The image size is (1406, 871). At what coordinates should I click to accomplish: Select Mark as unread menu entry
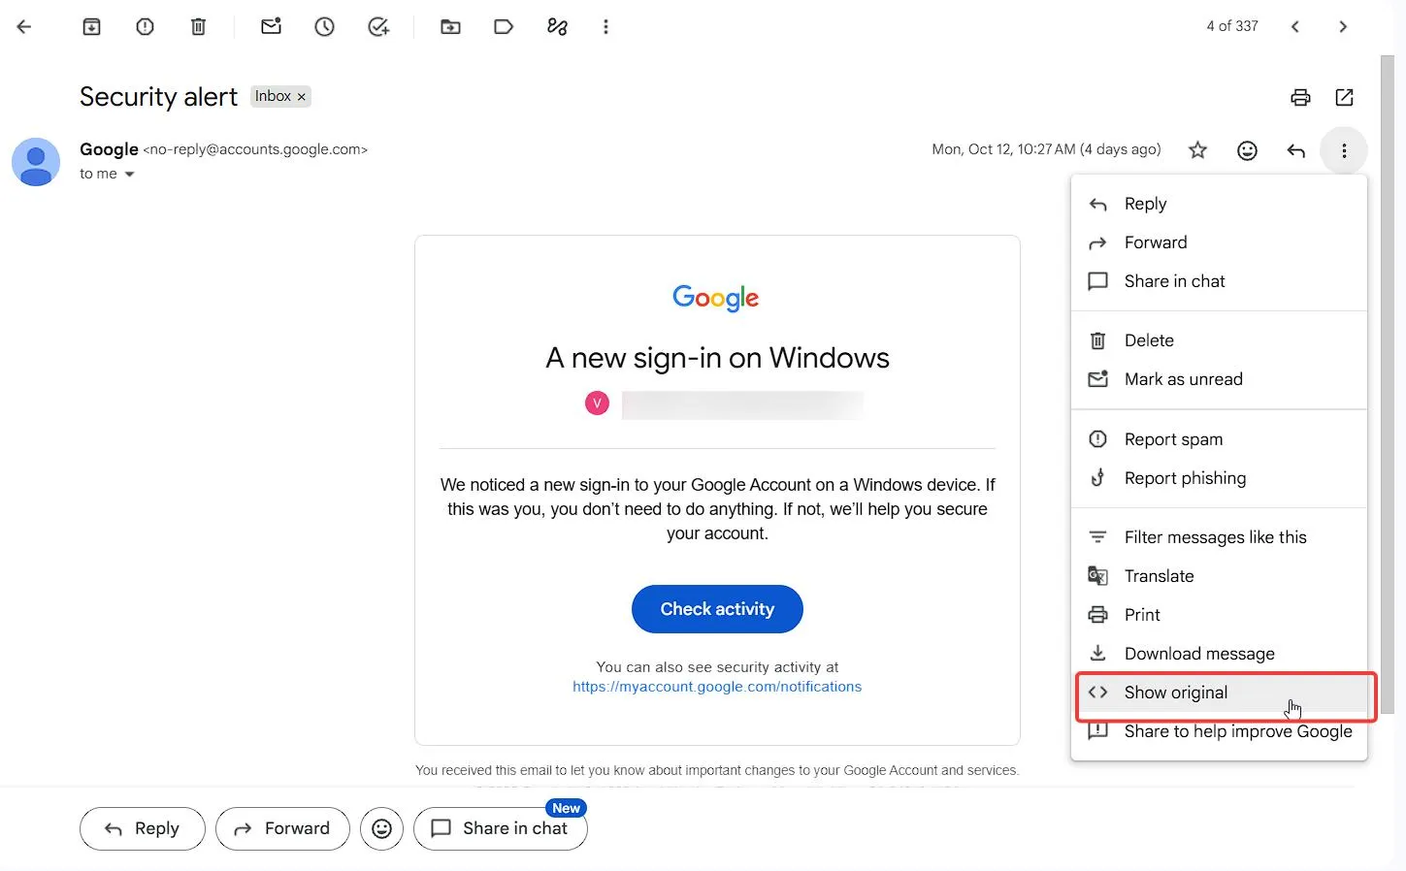1219,379
